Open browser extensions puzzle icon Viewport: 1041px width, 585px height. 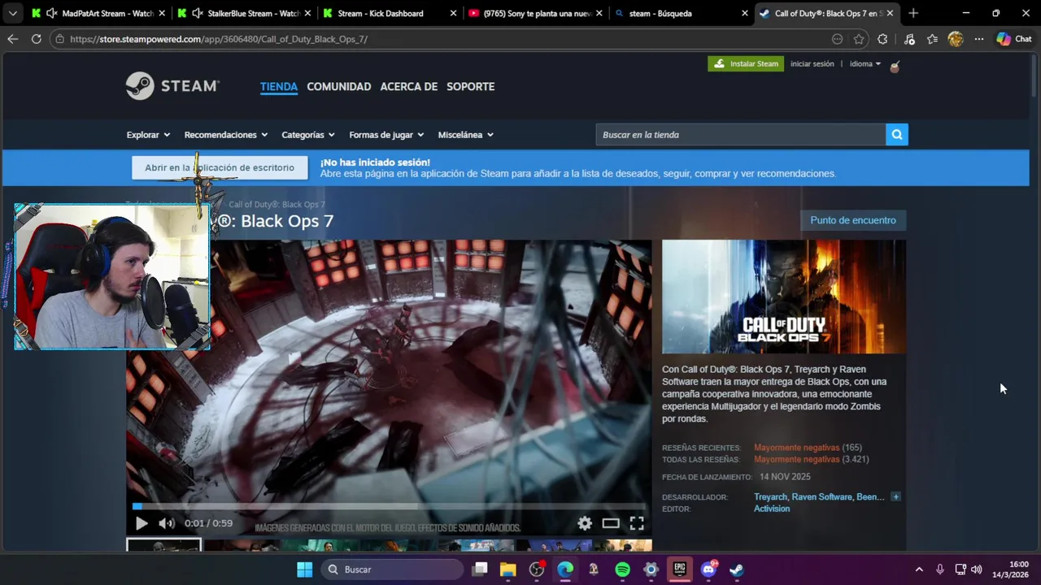(883, 39)
